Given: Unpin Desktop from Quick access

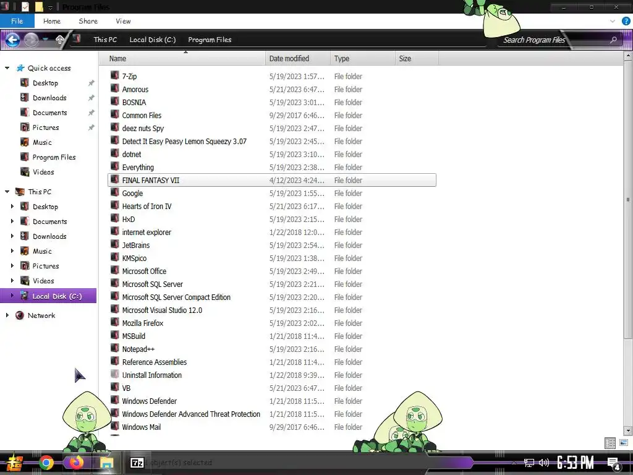Looking at the screenshot, I should click(x=91, y=83).
